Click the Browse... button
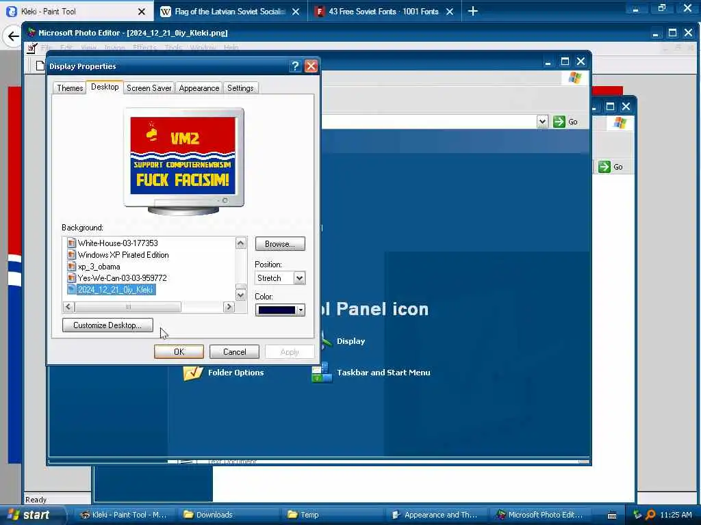This screenshot has height=525, width=701. [280, 244]
